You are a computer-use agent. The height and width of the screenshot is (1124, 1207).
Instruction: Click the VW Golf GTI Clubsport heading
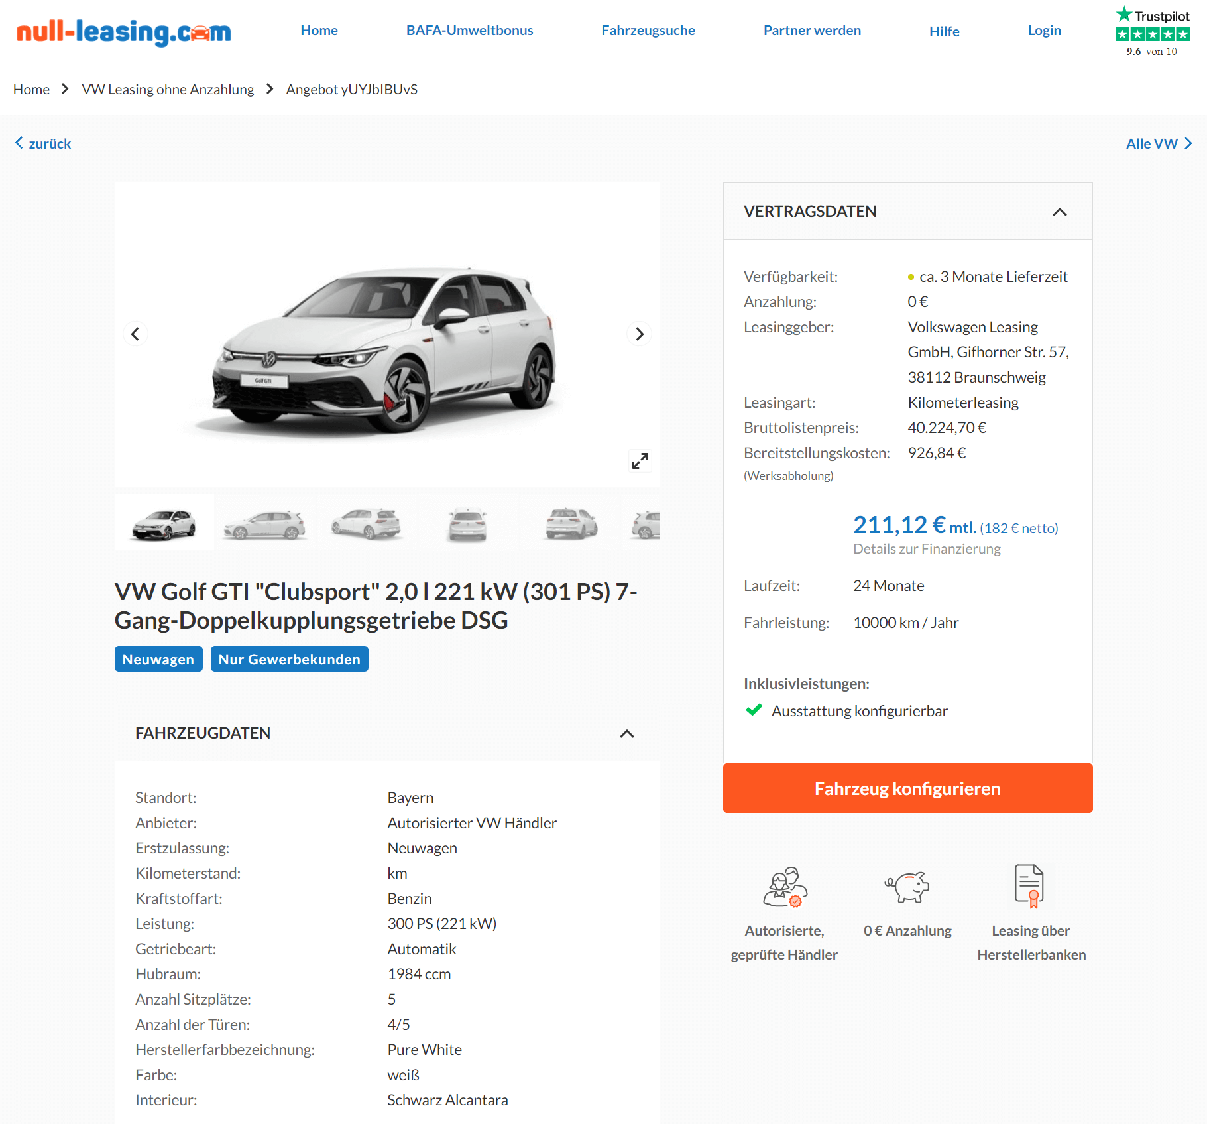click(x=376, y=605)
